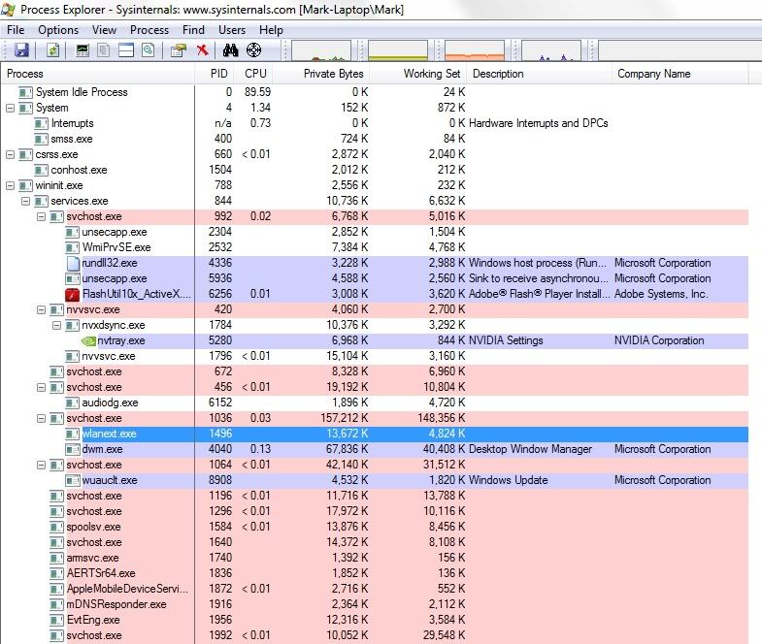Click the NVIDIA Corporation company name
Viewport: 762px width, 644px height.
point(659,341)
